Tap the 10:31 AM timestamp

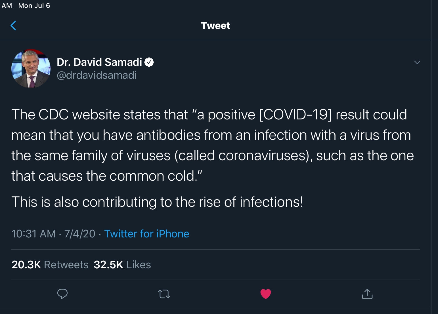tap(33, 234)
